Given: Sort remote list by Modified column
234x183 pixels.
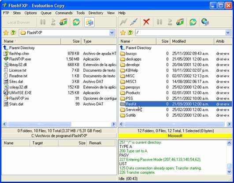Looking at the screenshot, I should [192, 41].
